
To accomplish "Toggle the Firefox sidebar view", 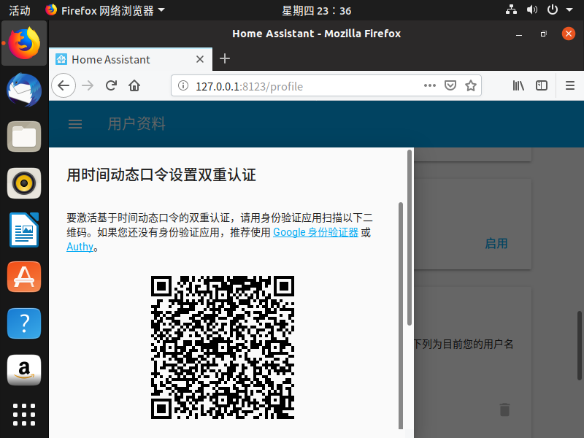I will (542, 85).
